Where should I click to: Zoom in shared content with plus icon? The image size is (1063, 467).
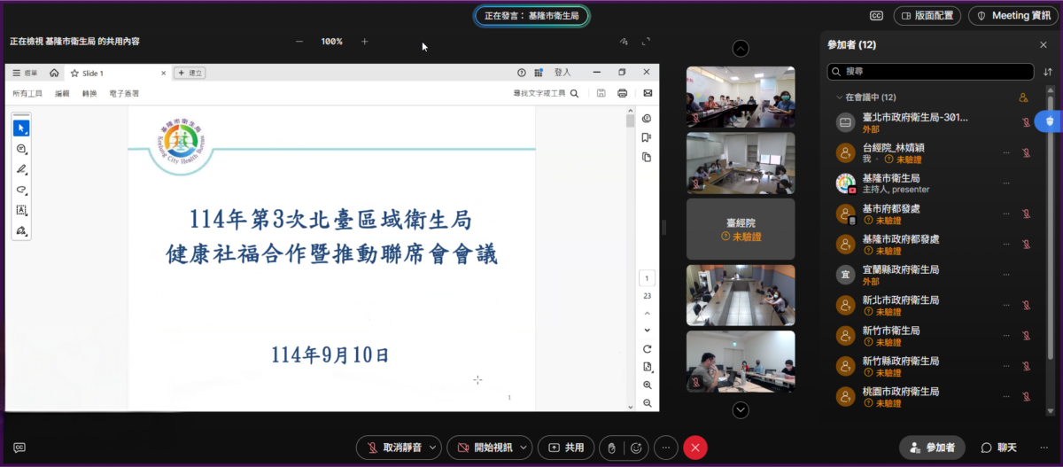tap(364, 42)
